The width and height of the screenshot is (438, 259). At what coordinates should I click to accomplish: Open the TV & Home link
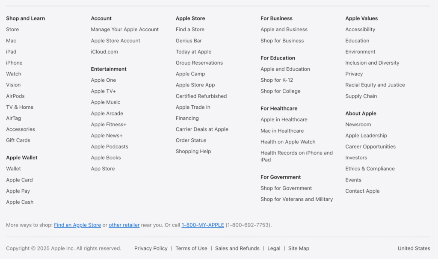click(x=20, y=107)
